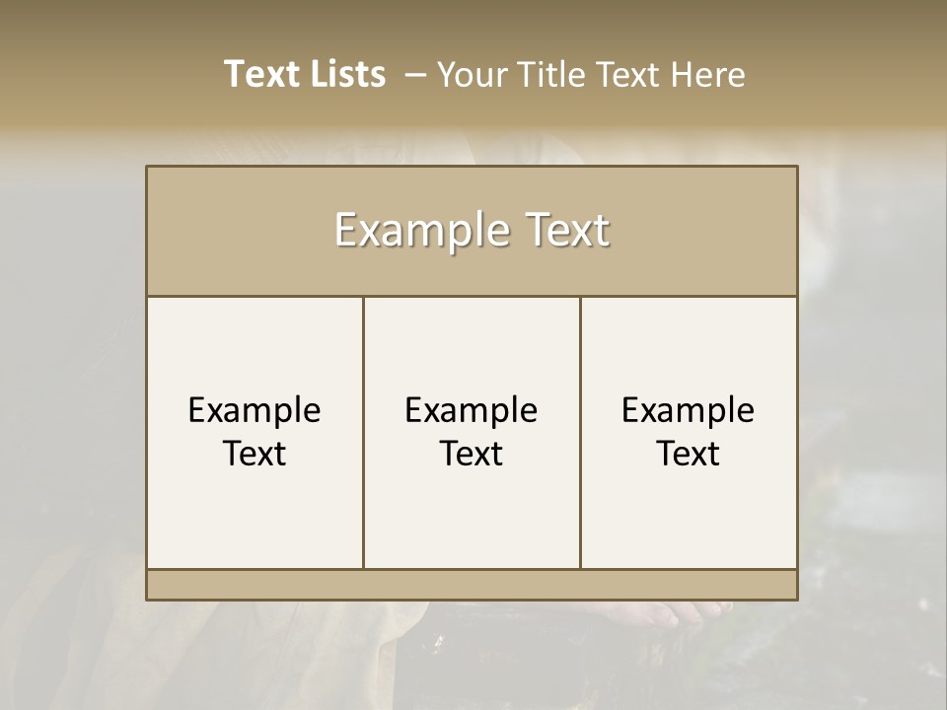Click the divider between middle and right cells
This screenshot has height=710, width=947.
[x=580, y=432]
